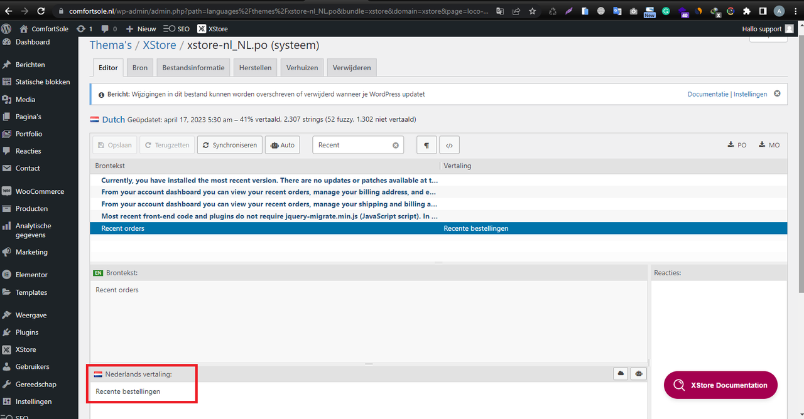This screenshot has width=804, height=419.
Task: Follow the XStore breadcrumb link
Action: [x=160, y=45]
